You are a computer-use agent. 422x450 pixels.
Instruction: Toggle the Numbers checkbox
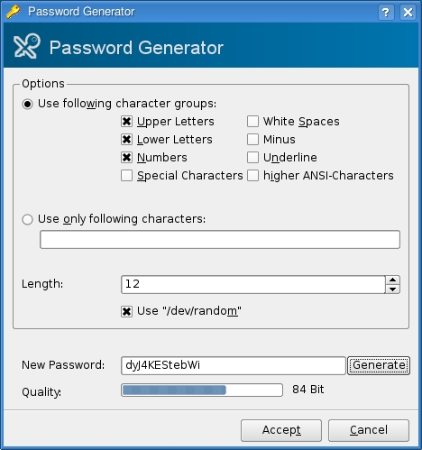pyautogui.click(x=126, y=157)
